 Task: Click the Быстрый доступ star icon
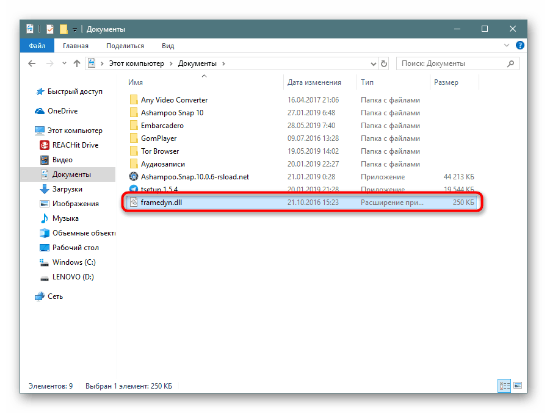(x=40, y=92)
